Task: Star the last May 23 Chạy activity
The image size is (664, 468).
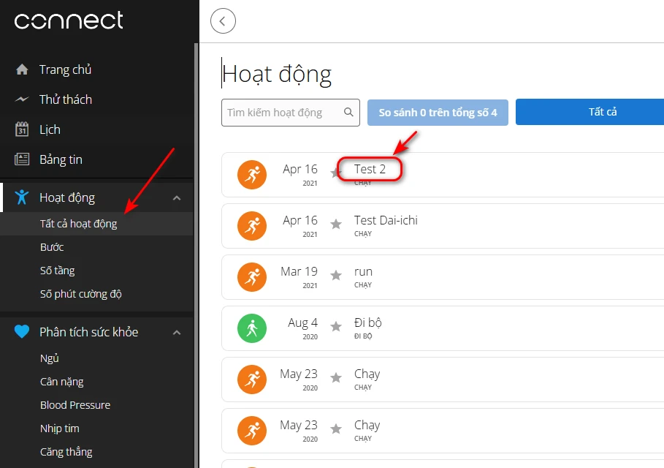Action: click(x=336, y=429)
